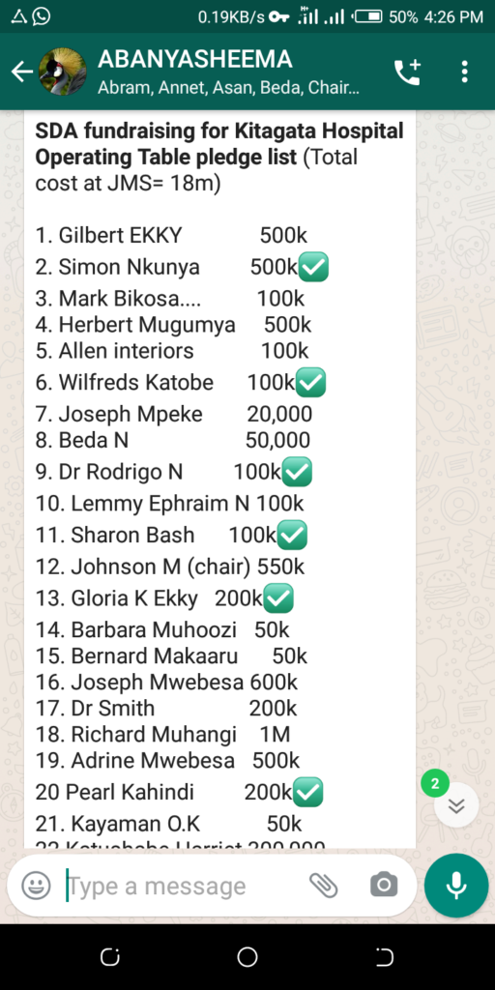Click the Type a message field

[x=183, y=886]
